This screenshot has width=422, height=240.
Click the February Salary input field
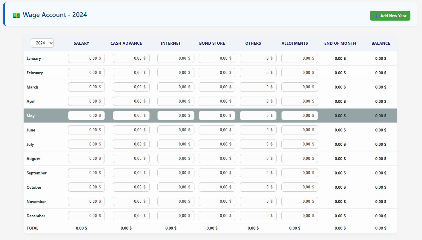pos(86,73)
